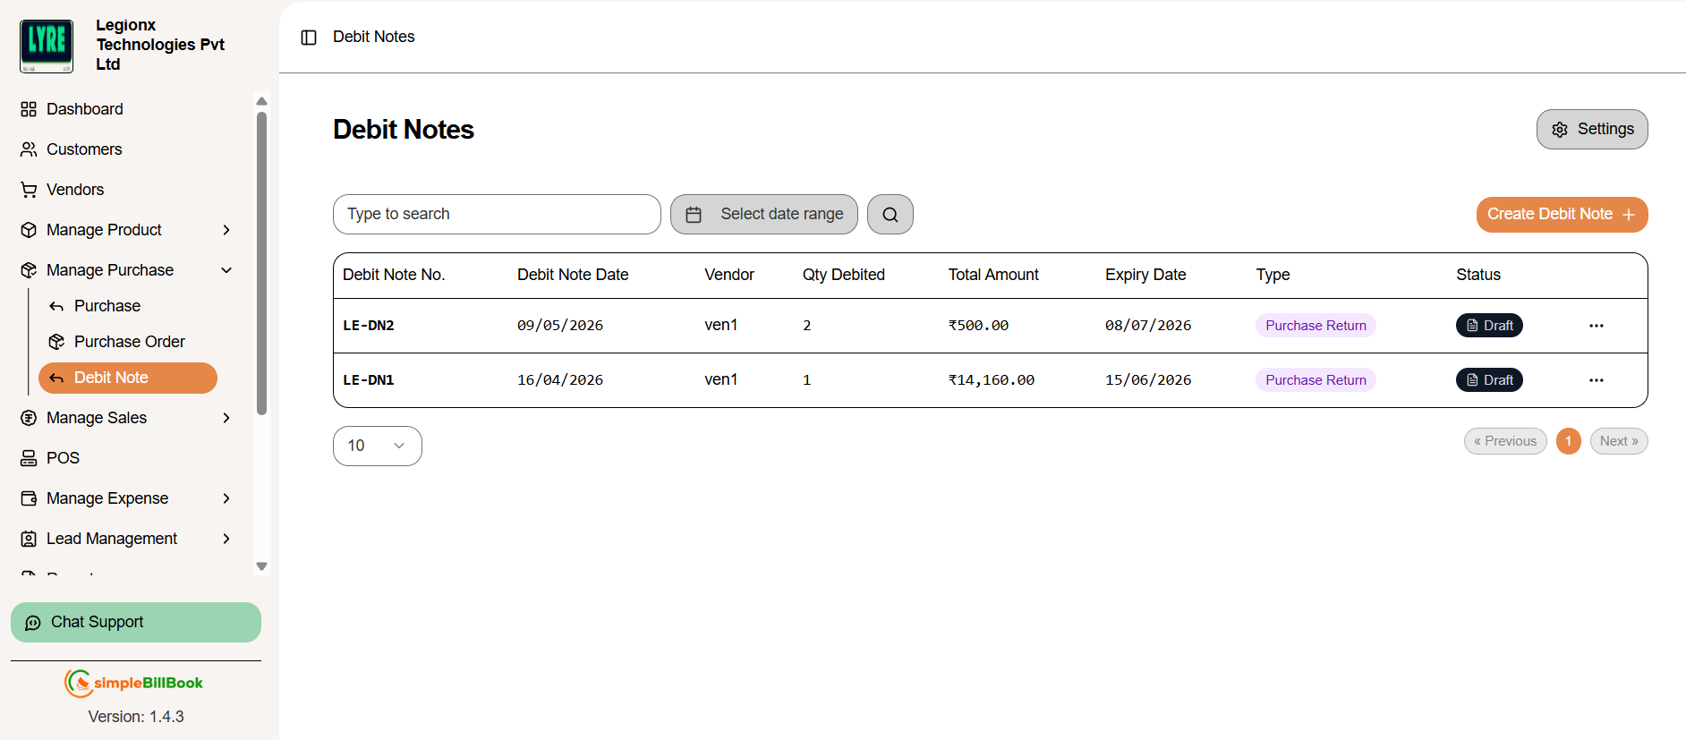The width and height of the screenshot is (1686, 740).
Task: Click the Previous pagination button
Action: tap(1505, 441)
